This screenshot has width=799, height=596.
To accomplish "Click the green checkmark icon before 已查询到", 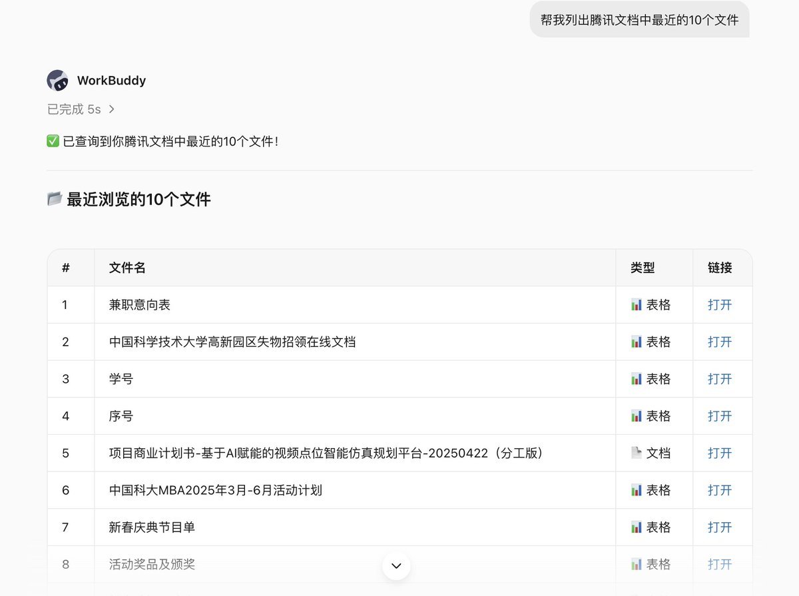I will pos(53,141).
